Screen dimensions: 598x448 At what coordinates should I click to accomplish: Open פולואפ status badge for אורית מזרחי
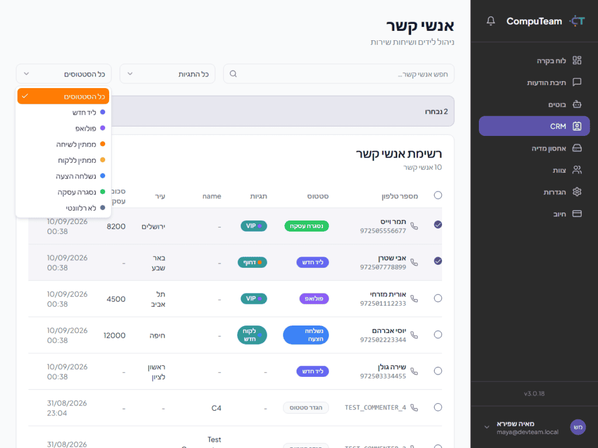(314, 299)
